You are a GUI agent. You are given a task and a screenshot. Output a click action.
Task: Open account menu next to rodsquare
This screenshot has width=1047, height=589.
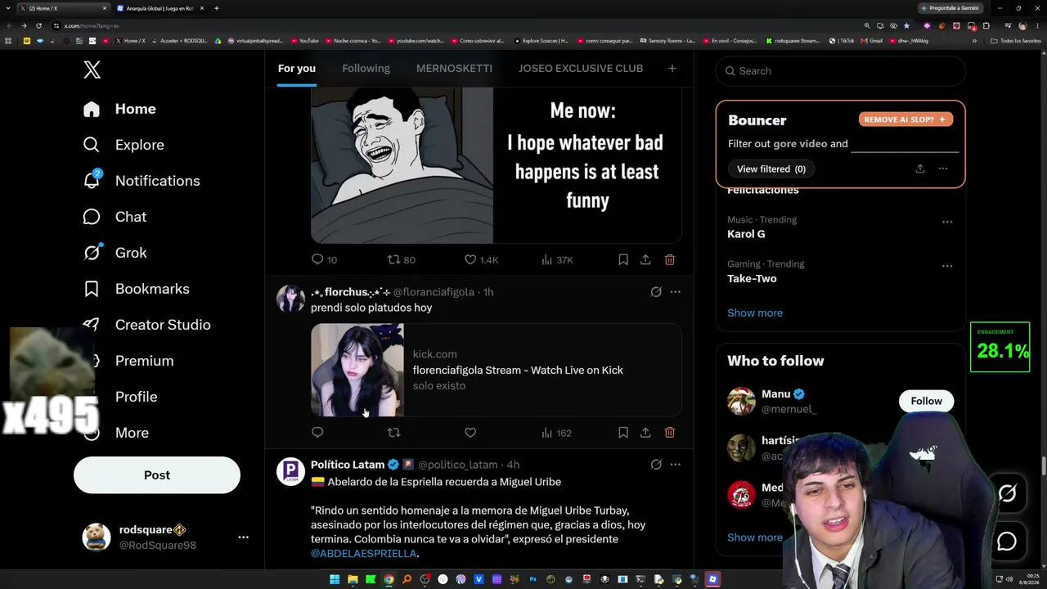click(243, 537)
